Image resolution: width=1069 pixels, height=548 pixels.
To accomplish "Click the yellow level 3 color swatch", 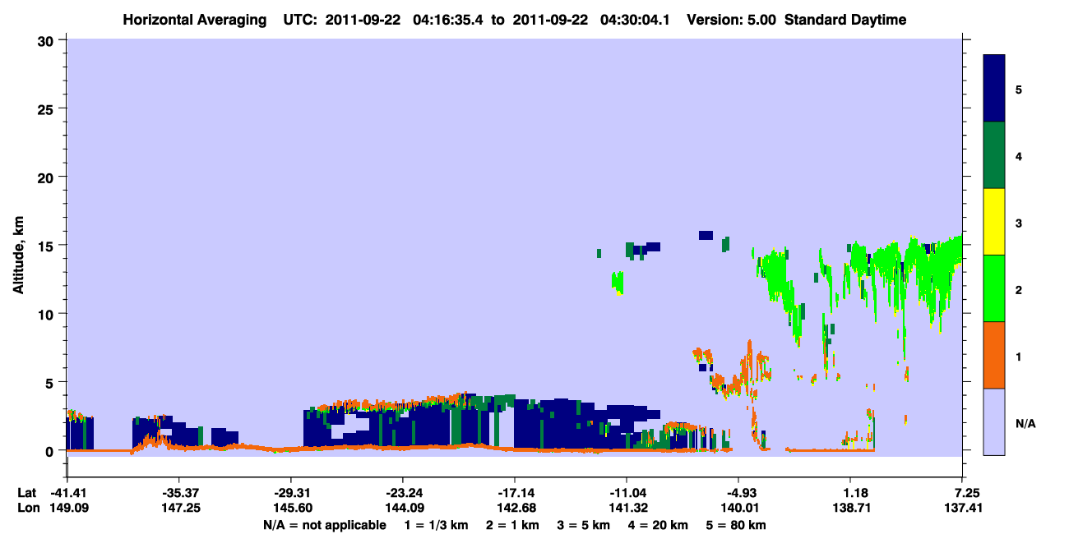I will point(994,222).
